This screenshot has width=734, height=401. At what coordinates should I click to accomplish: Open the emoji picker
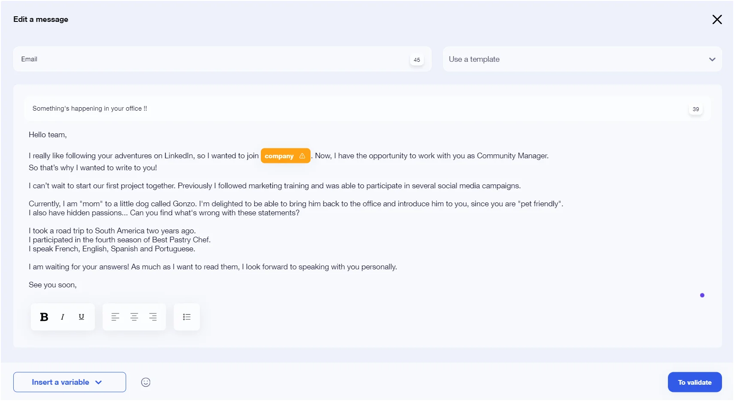coord(146,382)
